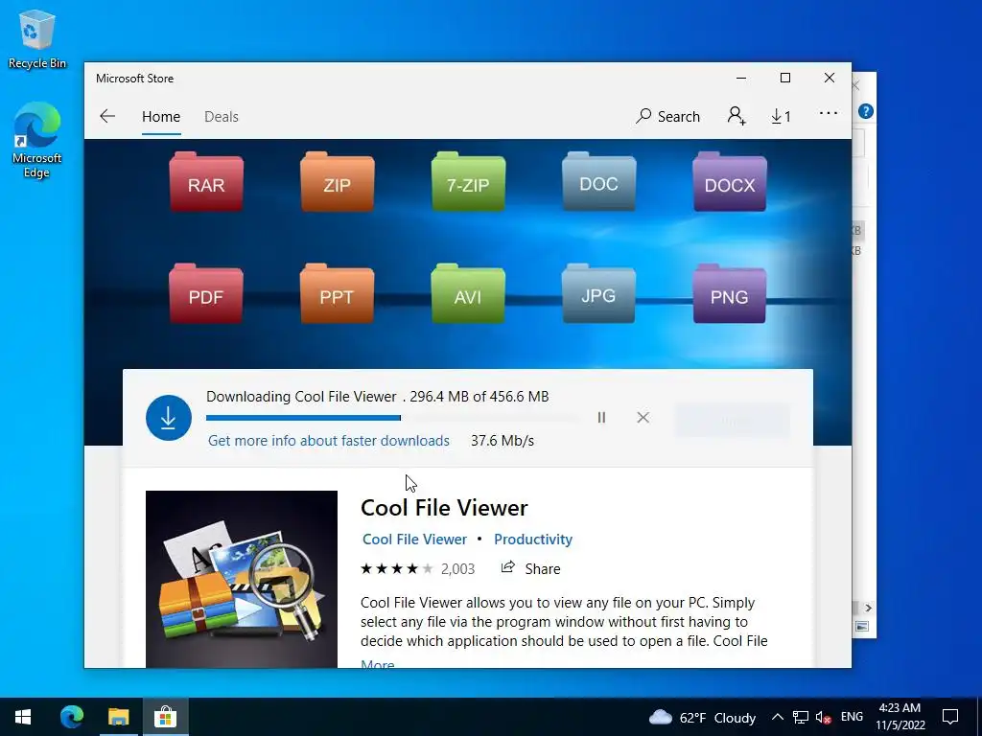The image size is (982, 736).
Task: Share the Cool File Viewer app
Action: coord(530,568)
